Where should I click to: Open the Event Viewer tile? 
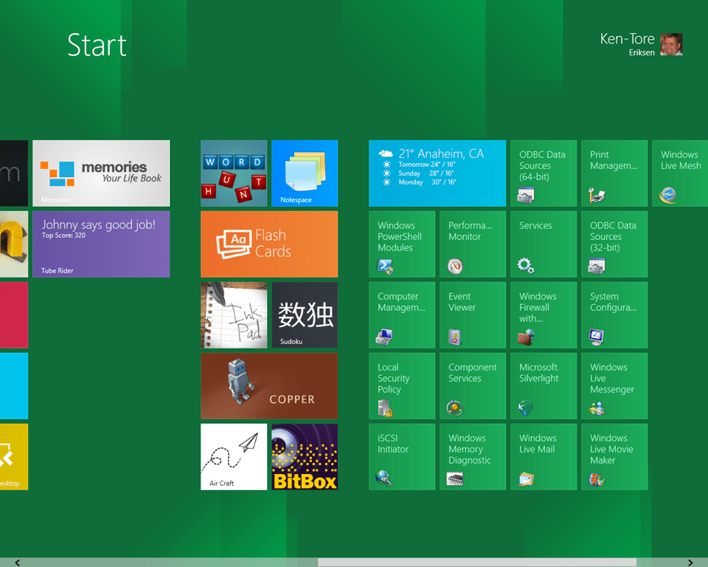point(473,315)
